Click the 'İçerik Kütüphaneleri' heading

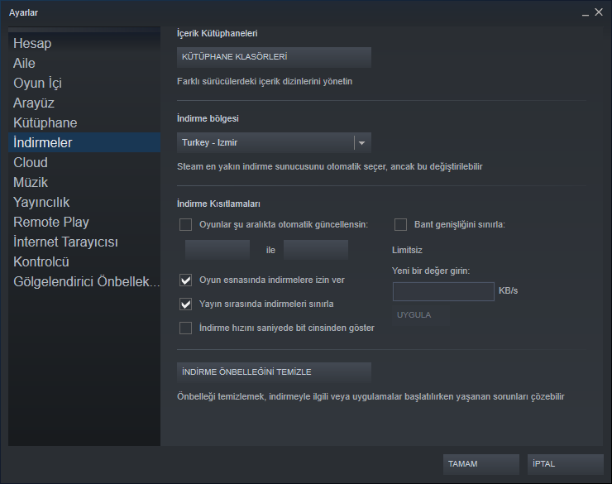217,34
